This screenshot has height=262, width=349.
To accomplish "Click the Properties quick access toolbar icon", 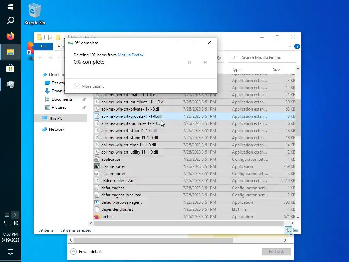I will coord(50,38).
